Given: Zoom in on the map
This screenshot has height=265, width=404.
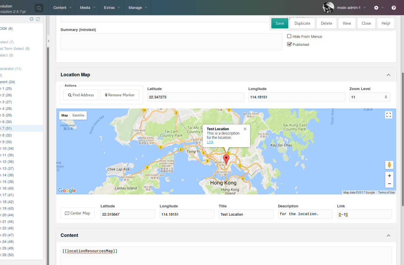Looking at the screenshot, I should [389, 176].
